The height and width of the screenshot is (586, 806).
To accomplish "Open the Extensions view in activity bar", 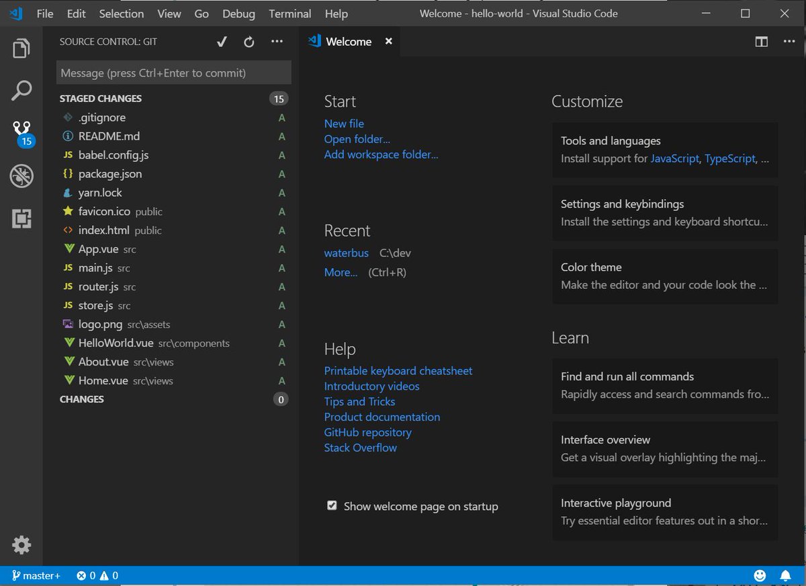I will pos(21,218).
